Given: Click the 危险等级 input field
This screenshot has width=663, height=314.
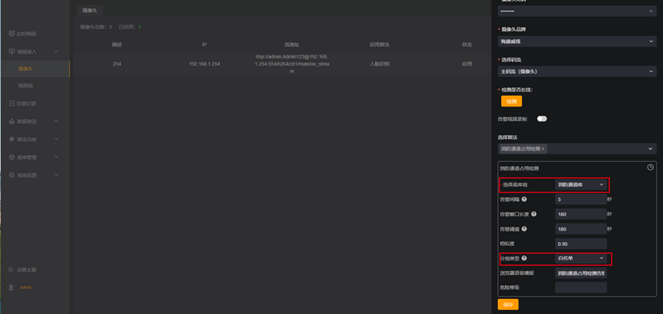Looking at the screenshot, I should [581, 288].
